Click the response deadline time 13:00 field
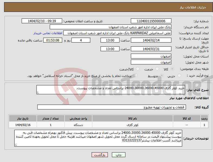The image size is (213, 162). click(110, 40)
